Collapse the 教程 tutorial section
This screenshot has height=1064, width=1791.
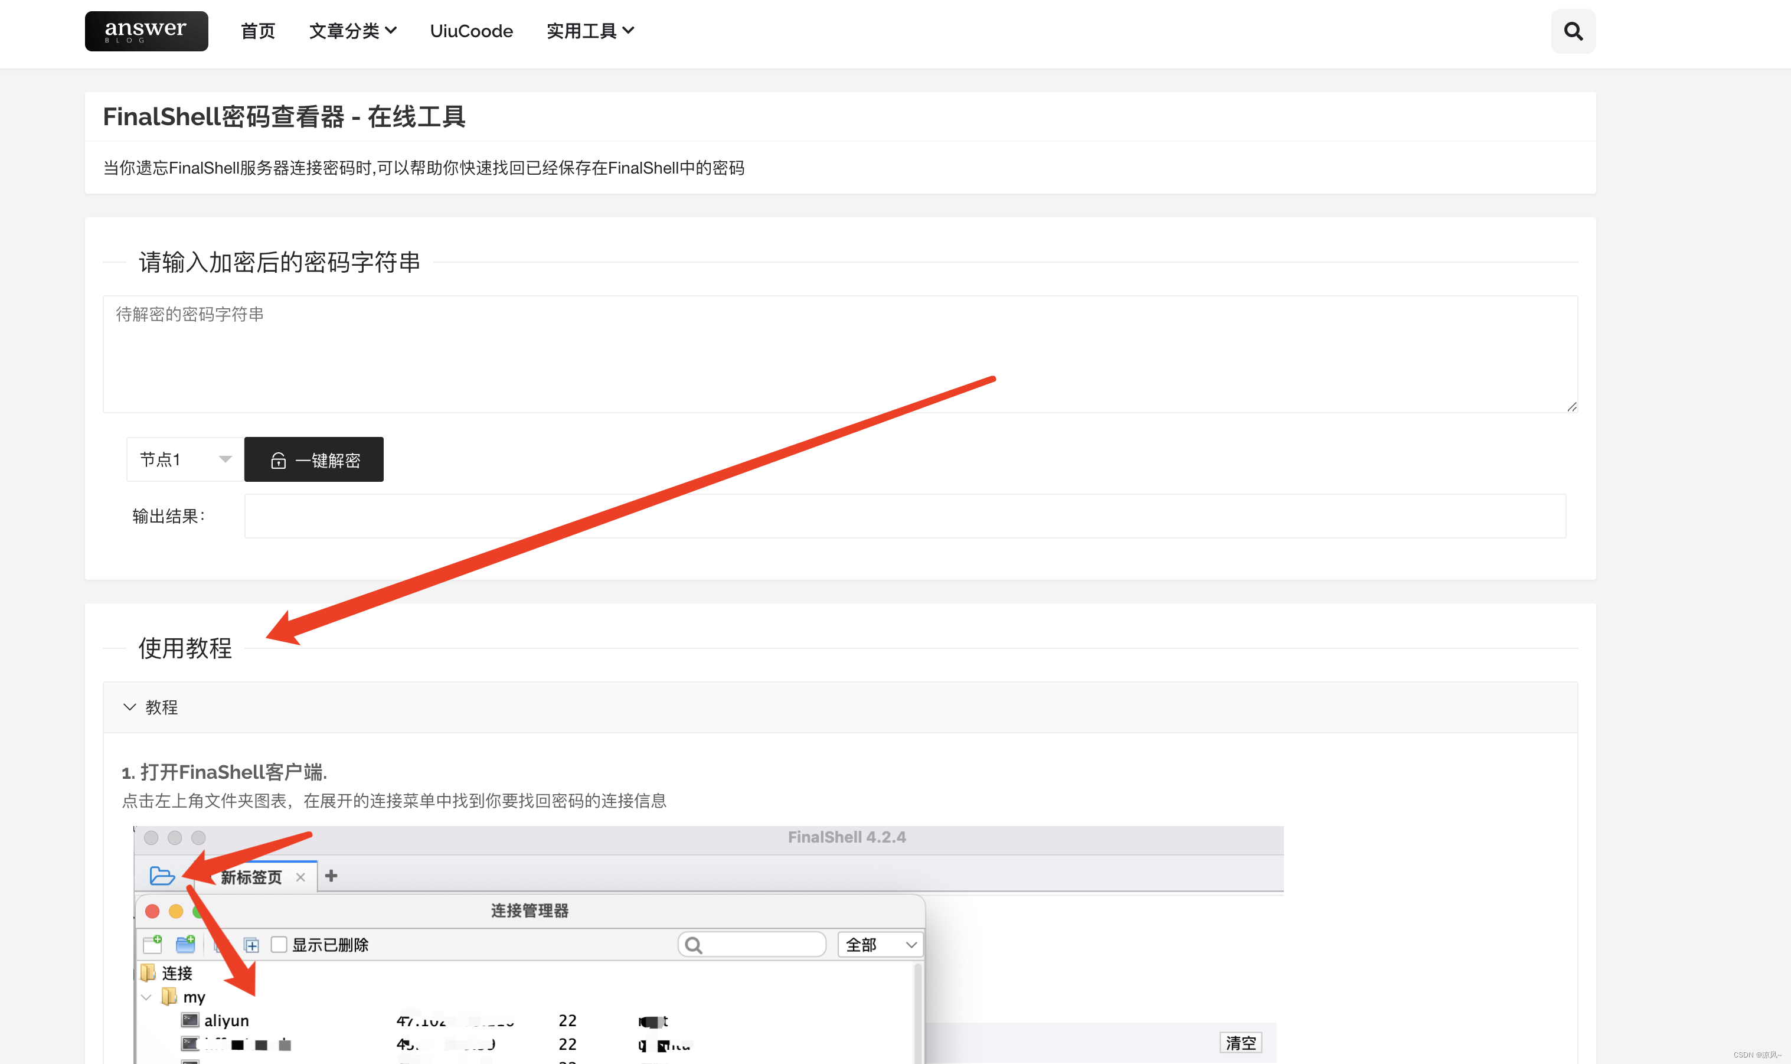click(840, 707)
